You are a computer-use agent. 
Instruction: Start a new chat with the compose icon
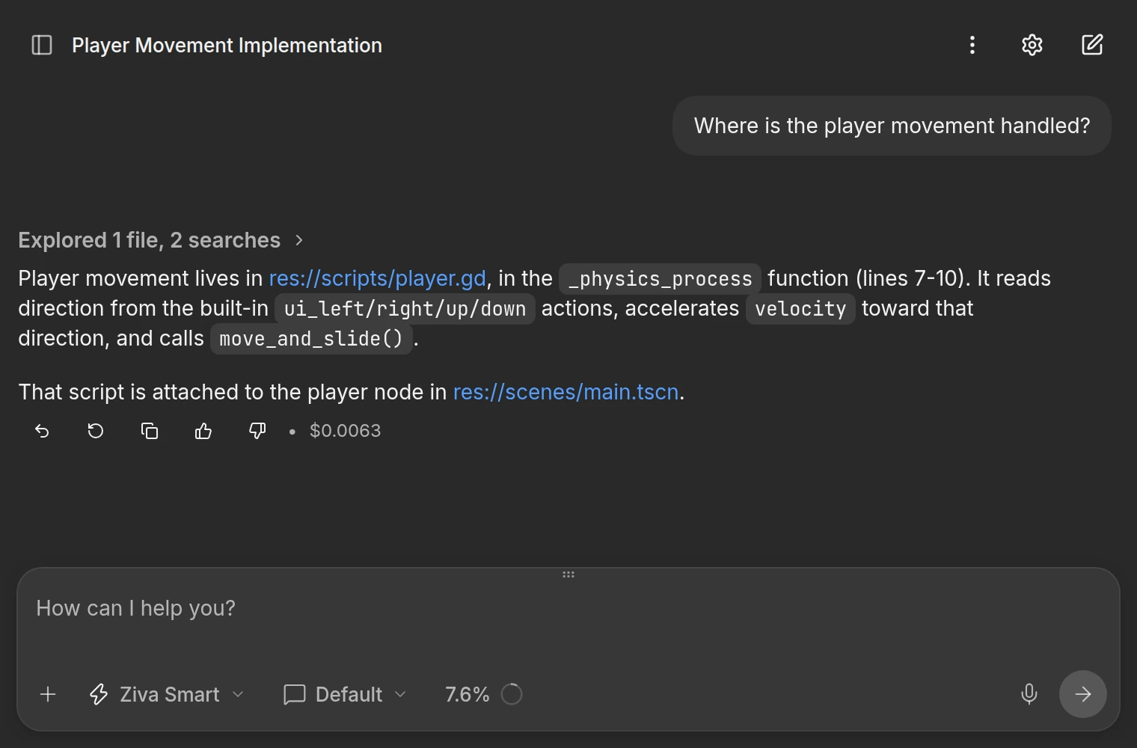(x=1092, y=45)
